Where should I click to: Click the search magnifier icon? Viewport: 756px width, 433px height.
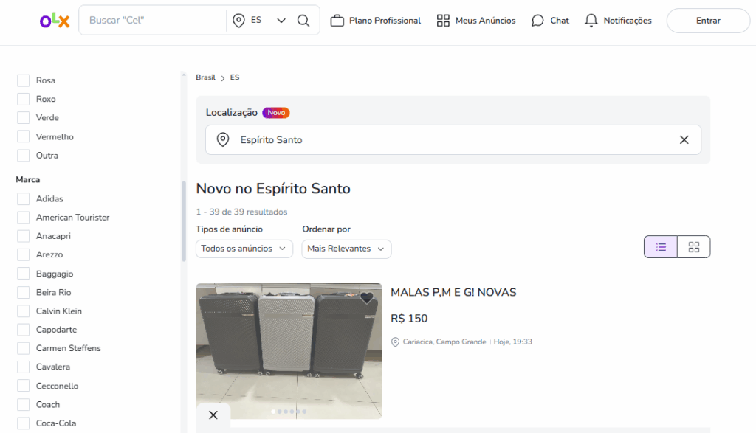[x=303, y=21]
